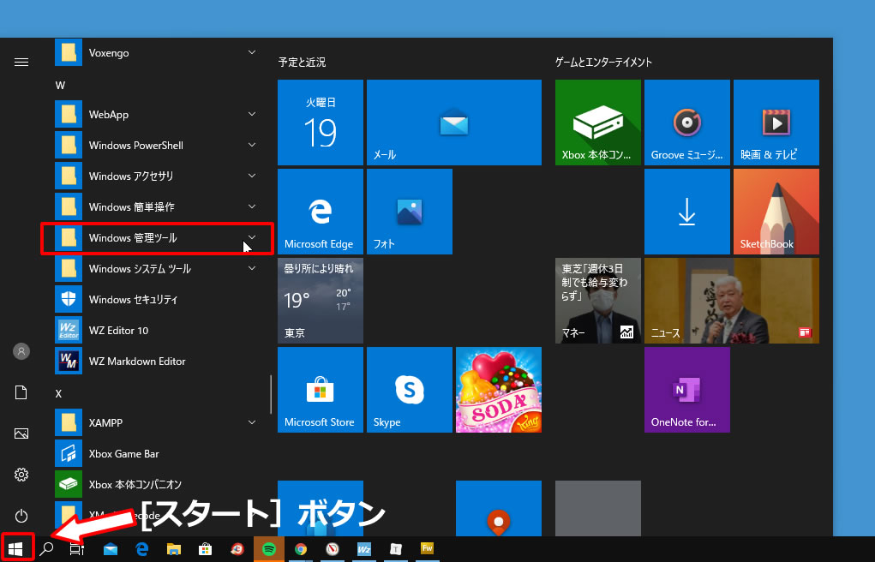Launch WZ Editor 10
Viewport: 875px width, 562px height.
pos(156,331)
